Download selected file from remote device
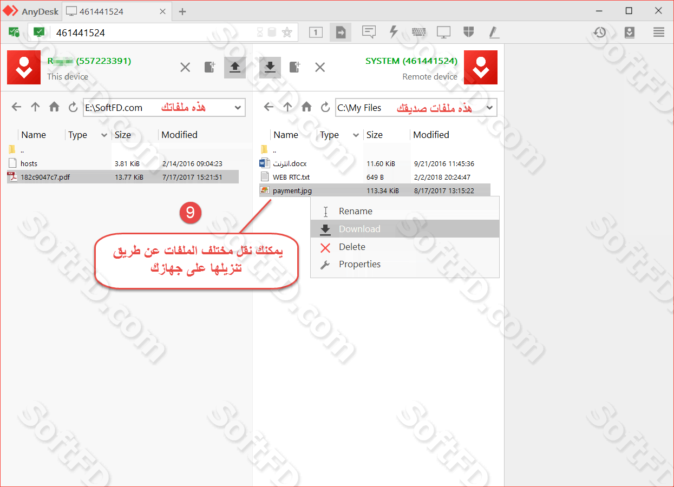674x487 pixels. point(270,68)
